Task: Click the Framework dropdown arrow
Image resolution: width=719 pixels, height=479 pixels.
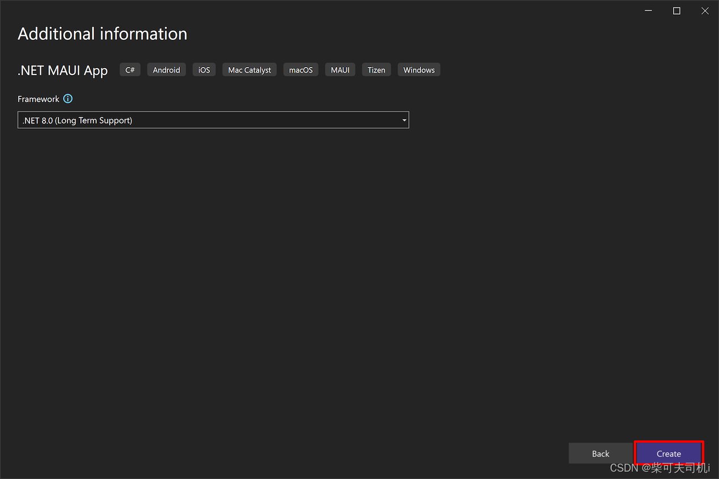Action: click(404, 120)
